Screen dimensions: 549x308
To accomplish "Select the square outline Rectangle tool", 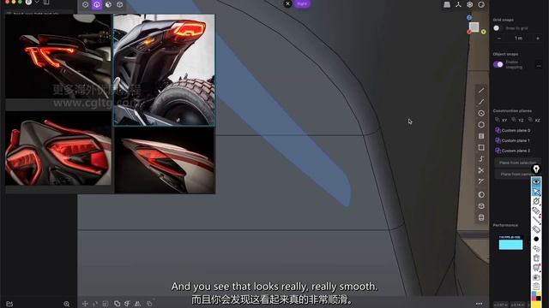I will (x=481, y=147).
